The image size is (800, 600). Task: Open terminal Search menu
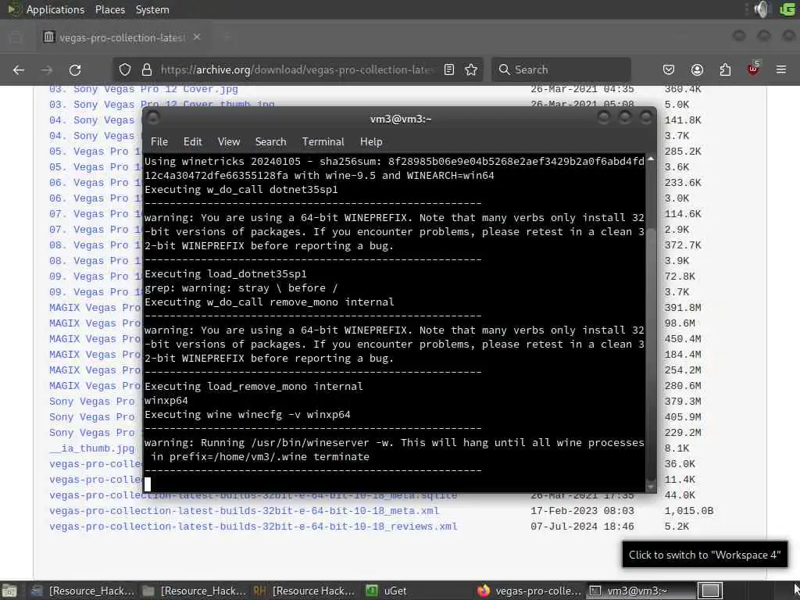coord(271,142)
